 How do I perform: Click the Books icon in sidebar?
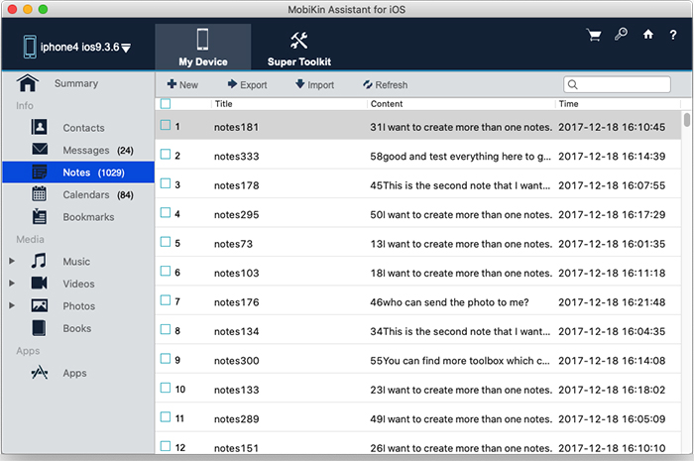[39, 328]
